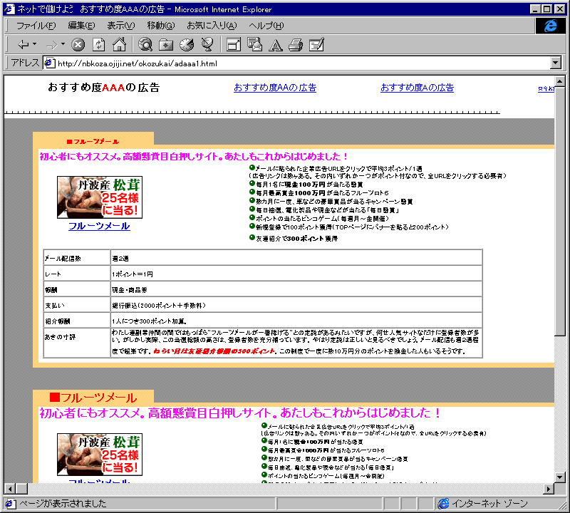Click the address bar URL field
Image resolution: width=570 pixels, height=513 pixels.
point(304,63)
